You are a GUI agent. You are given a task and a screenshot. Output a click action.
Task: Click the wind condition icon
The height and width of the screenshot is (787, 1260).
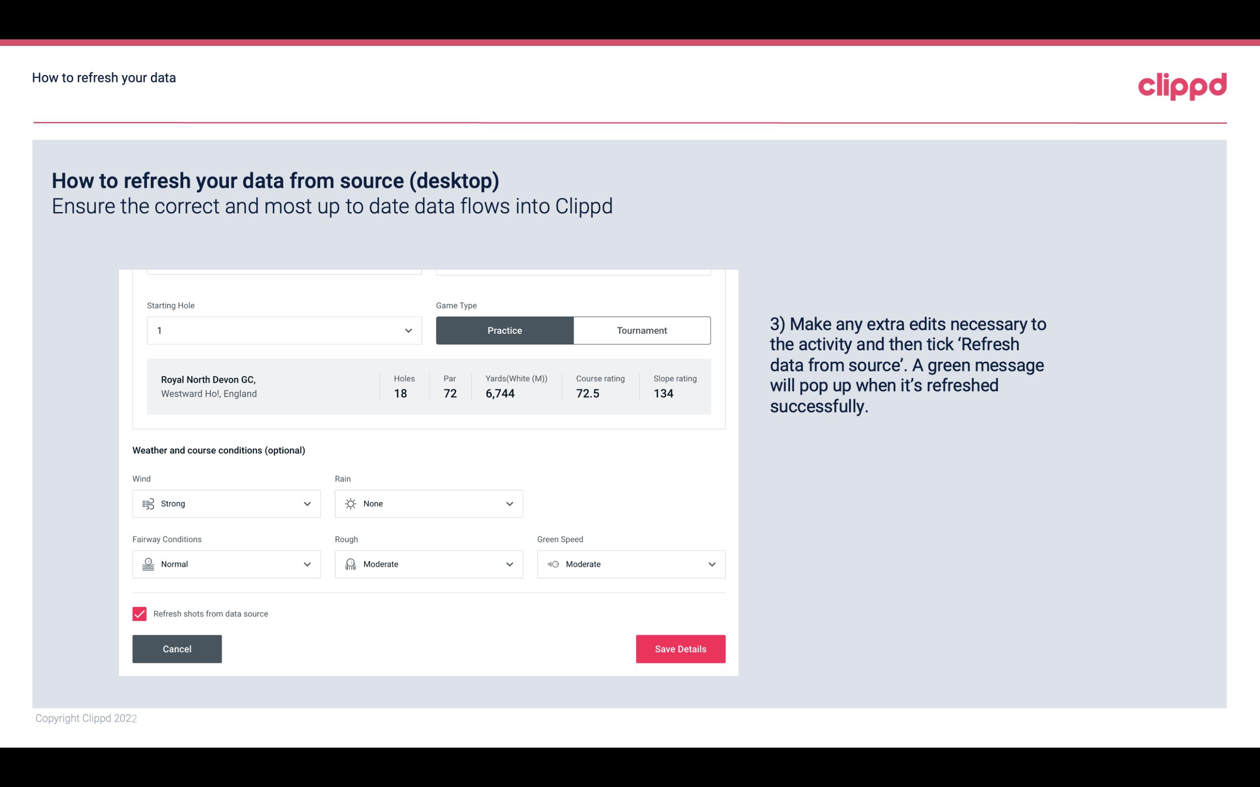click(x=148, y=503)
